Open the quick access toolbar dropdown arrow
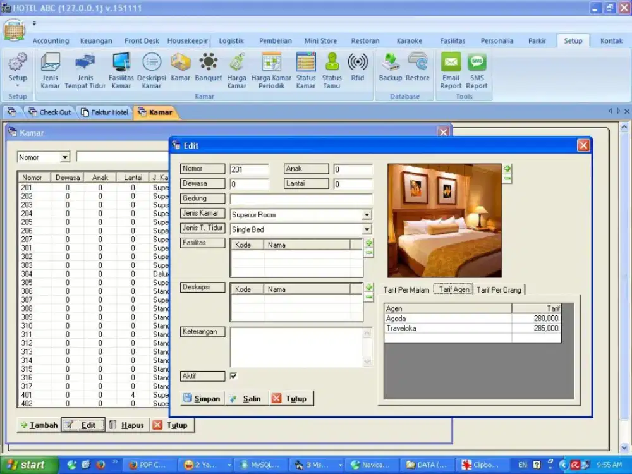This screenshot has height=474, width=632. point(34,23)
